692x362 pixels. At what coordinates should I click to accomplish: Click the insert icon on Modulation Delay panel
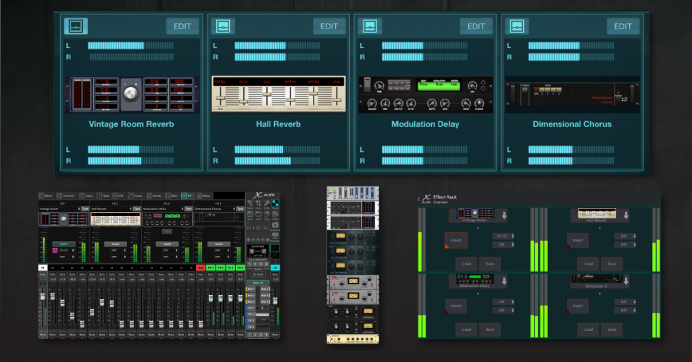(x=370, y=26)
